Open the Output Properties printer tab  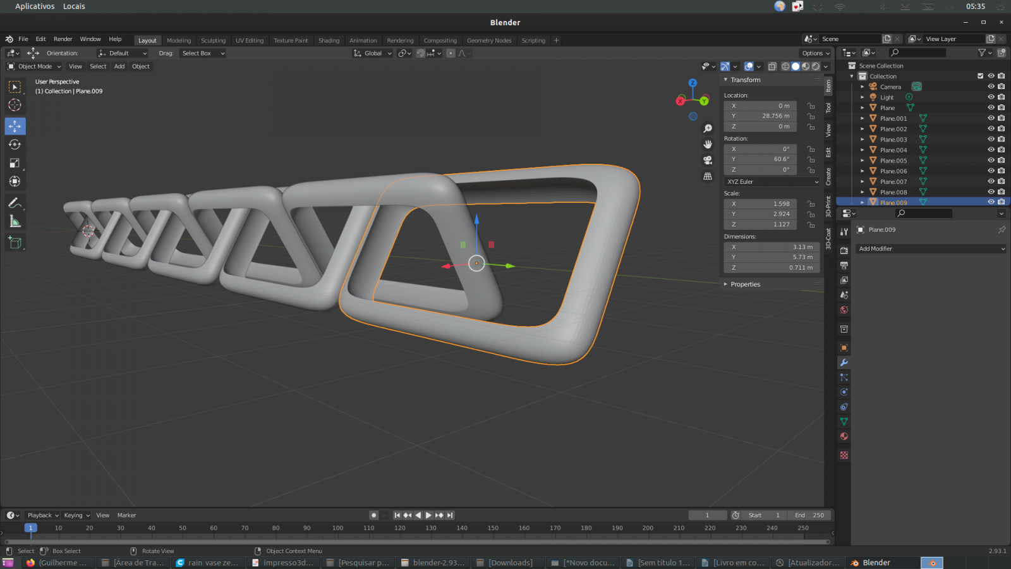844,266
